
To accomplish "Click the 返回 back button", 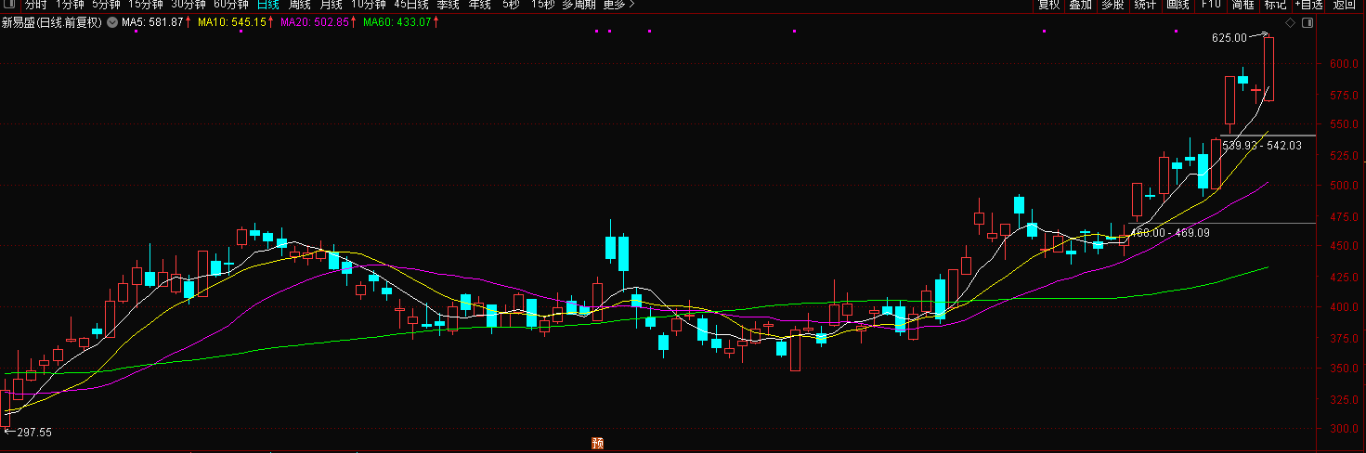I will pyautogui.click(x=1345, y=5).
